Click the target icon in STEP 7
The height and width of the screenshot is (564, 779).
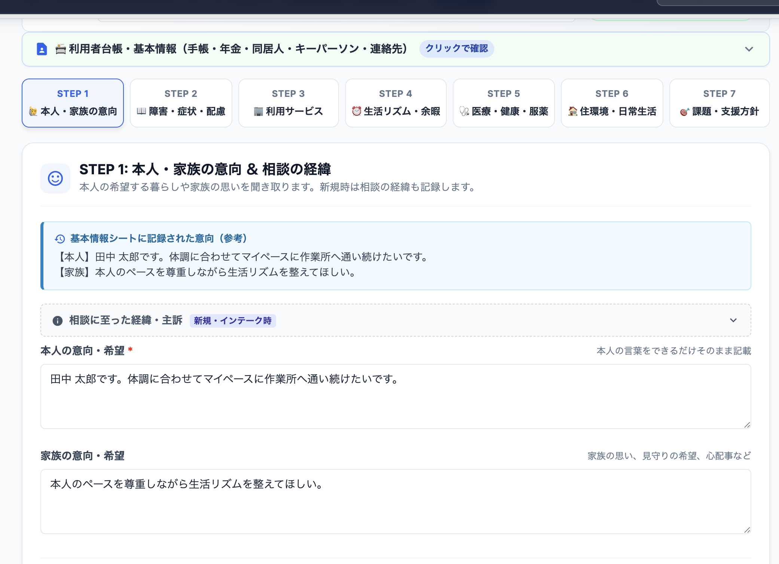coord(685,111)
